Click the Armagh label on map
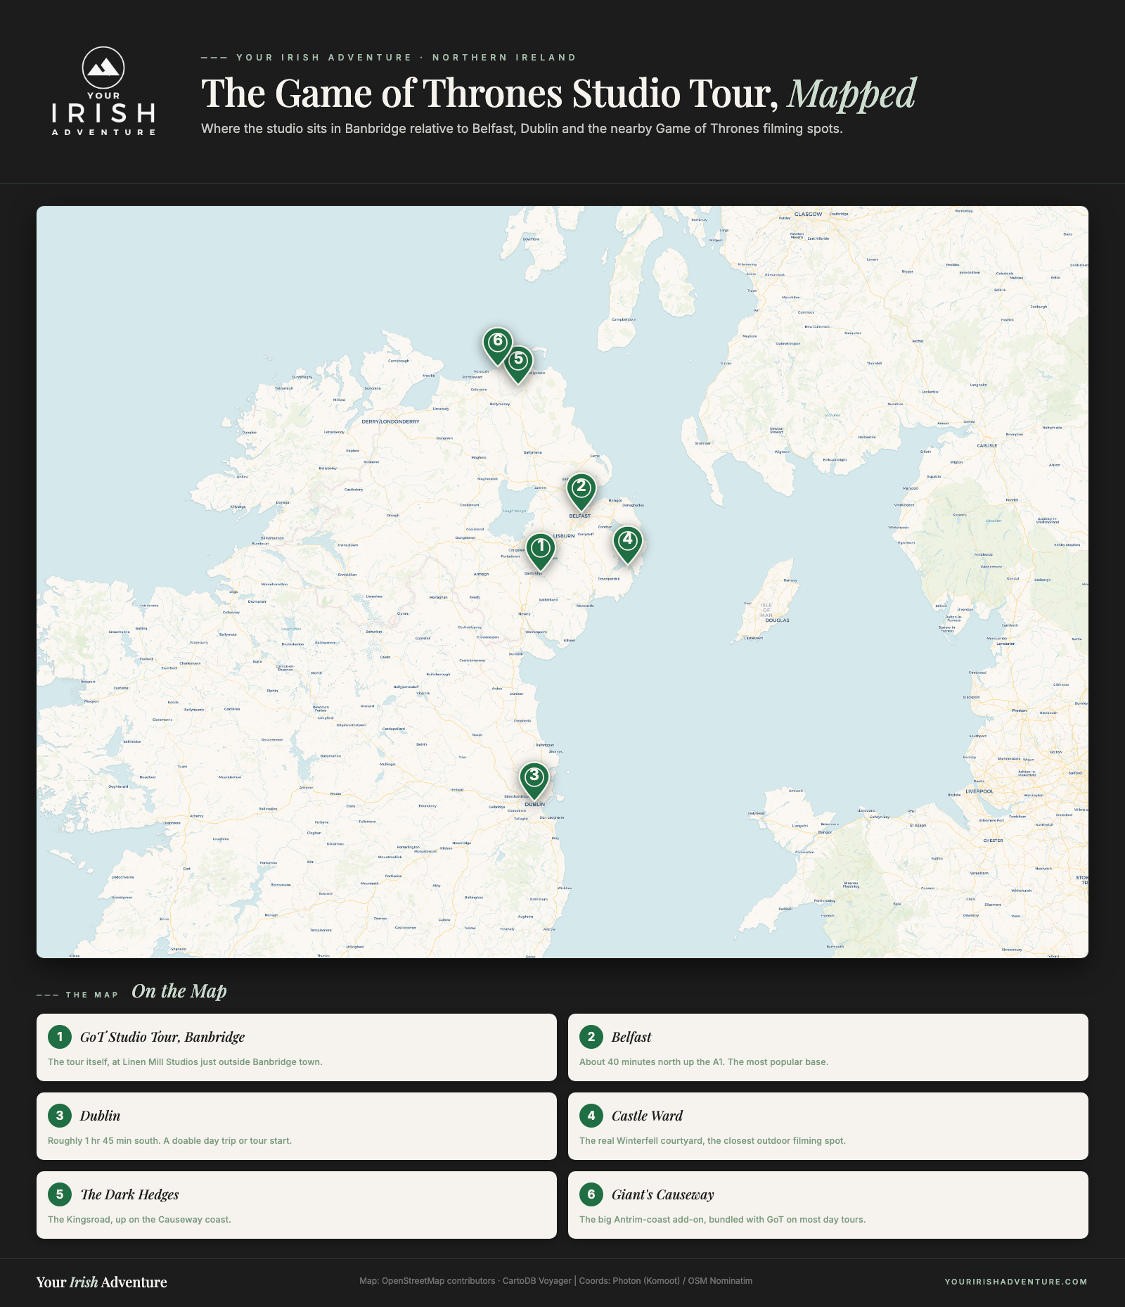The height and width of the screenshot is (1307, 1125). click(x=481, y=574)
